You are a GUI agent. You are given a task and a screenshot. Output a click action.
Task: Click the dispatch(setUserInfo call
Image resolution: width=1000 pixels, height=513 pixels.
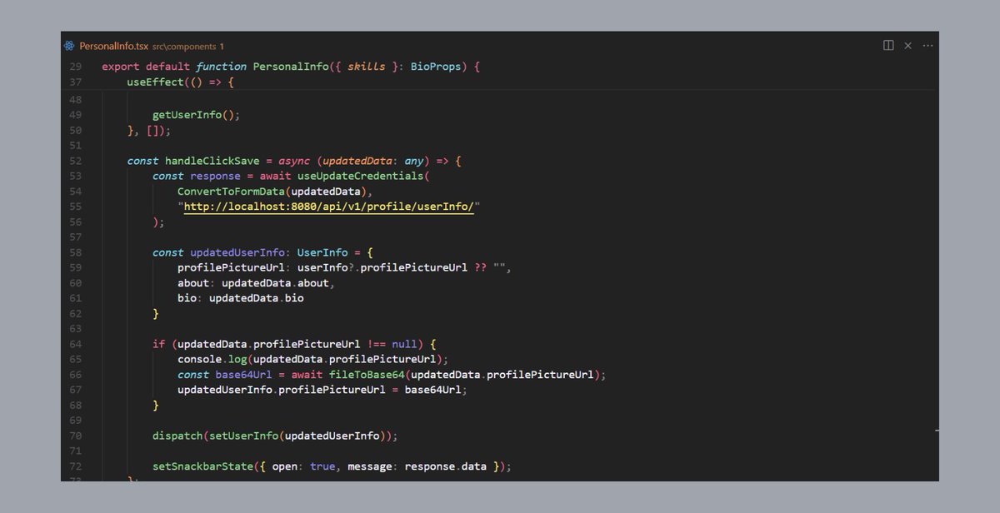275,436
